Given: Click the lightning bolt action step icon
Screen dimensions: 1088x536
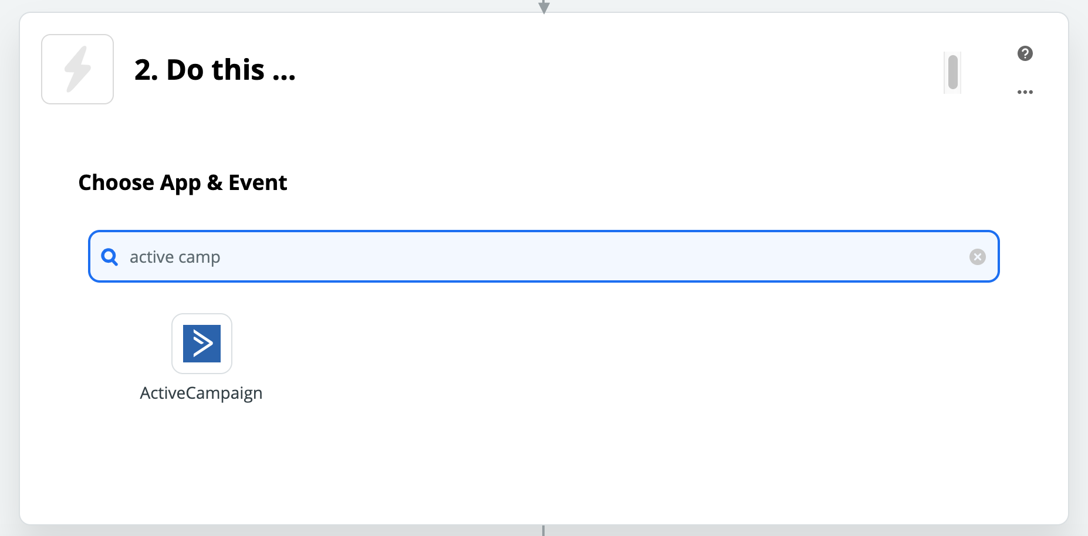Looking at the screenshot, I should pos(77,69).
